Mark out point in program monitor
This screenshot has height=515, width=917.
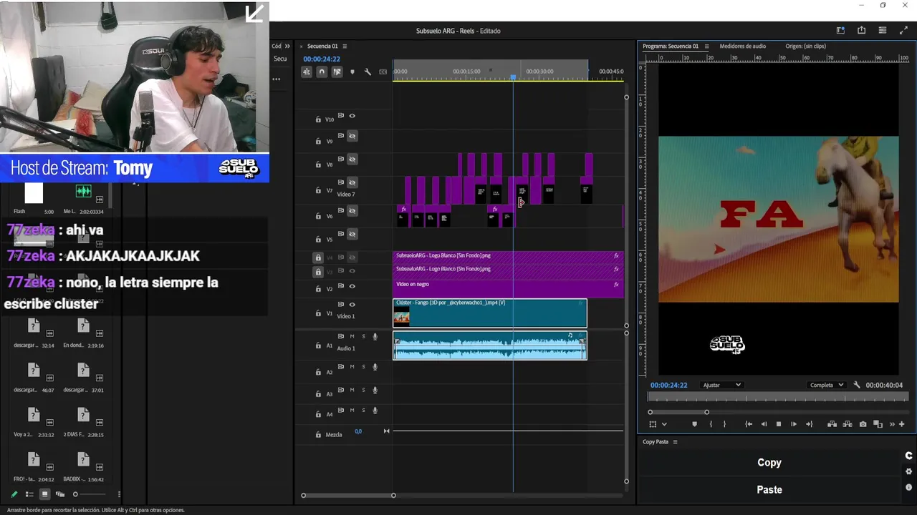[724, 424]
